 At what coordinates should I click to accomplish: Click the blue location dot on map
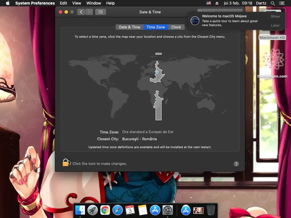click(x=157, y=72)
